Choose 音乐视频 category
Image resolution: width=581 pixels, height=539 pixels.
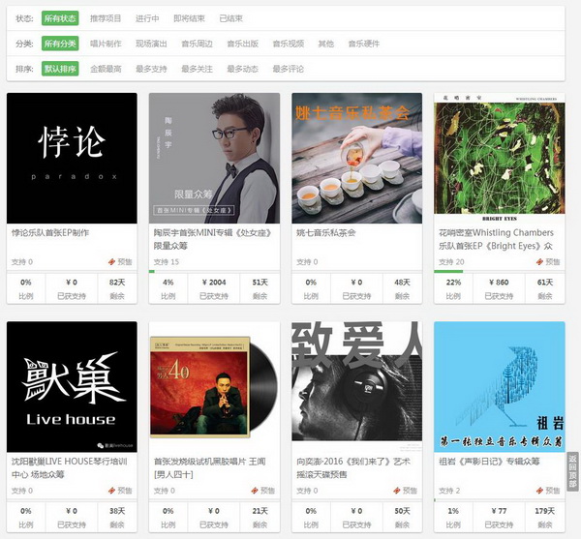point(289,44)
